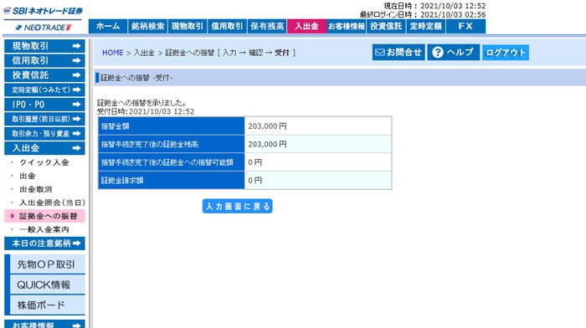Open the 投資信託 top tab
This screenshot has width=586, height=328.
(x=386, y=27)
